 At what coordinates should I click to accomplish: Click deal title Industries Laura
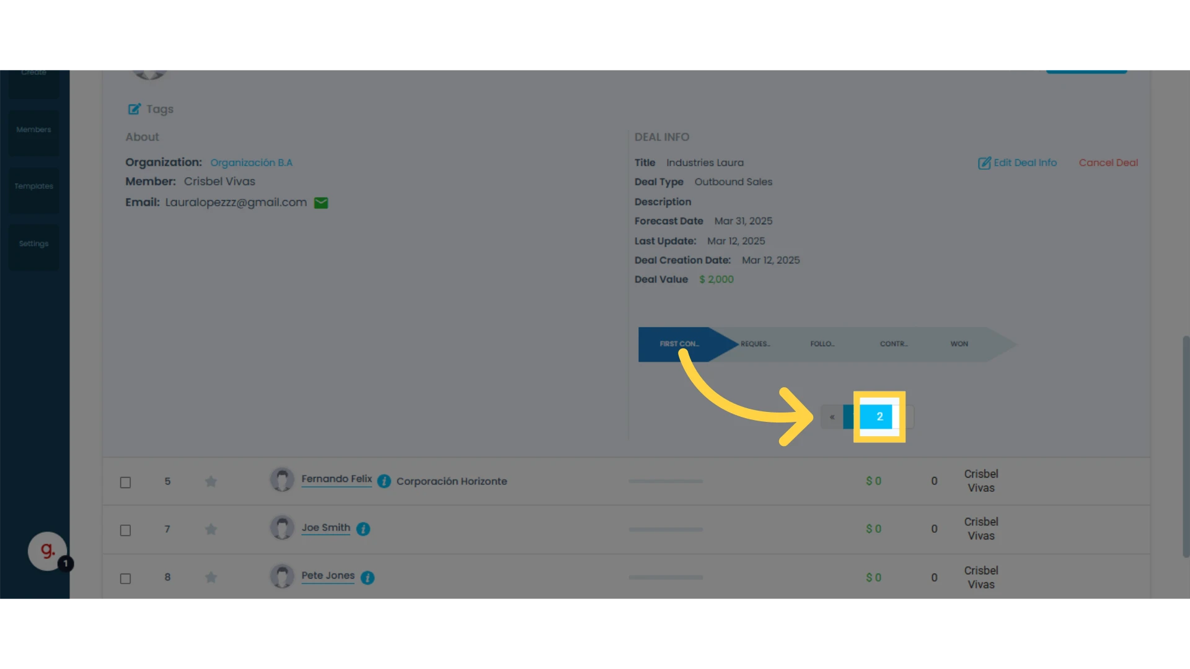tap(705, 163)
